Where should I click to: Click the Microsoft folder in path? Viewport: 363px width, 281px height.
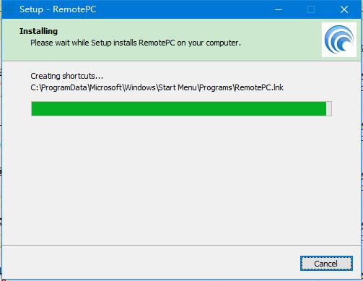click(x=105, y=87)
